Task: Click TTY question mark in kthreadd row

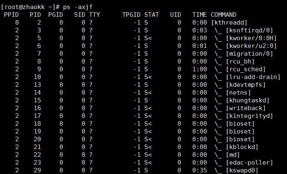Action: 91,23
